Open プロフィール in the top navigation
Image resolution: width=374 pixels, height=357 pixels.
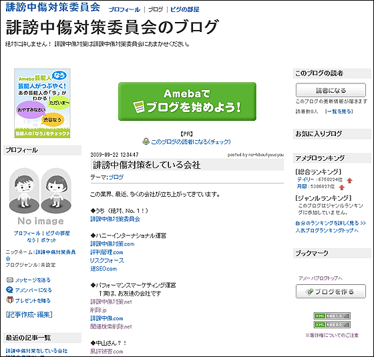124,9
